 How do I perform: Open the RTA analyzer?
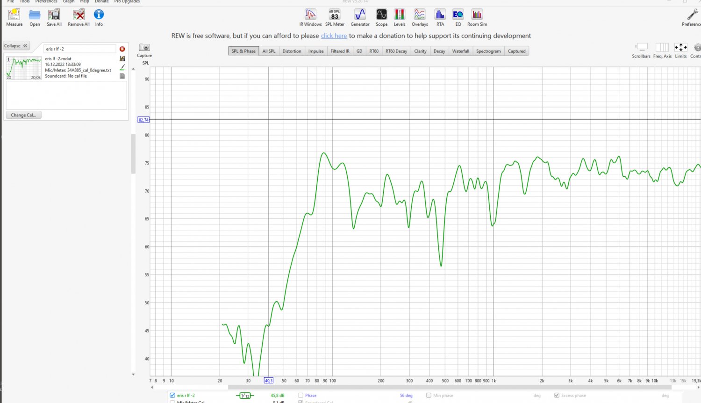coord(440,18)
